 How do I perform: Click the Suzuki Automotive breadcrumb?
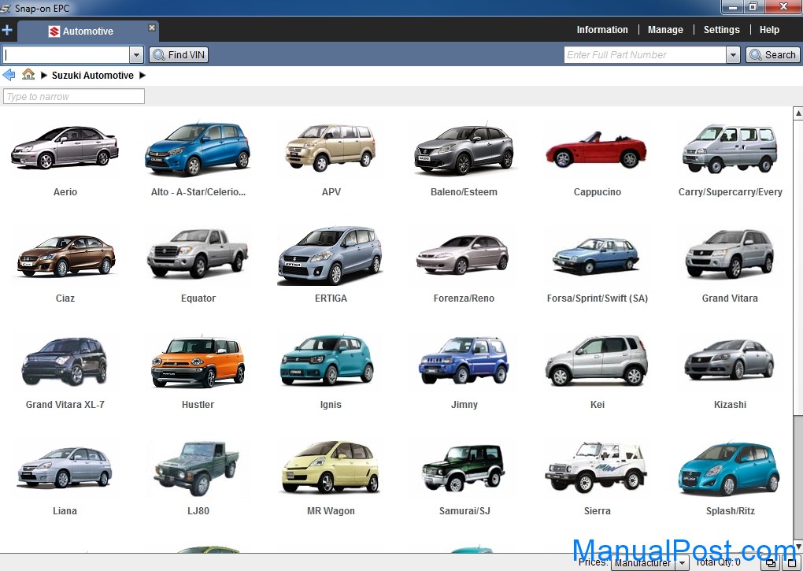point(93,76)
